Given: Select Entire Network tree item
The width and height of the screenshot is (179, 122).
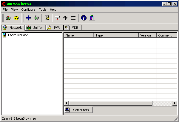Looking at the screenshot, I should pyautogui.click(x=18, y=35).
